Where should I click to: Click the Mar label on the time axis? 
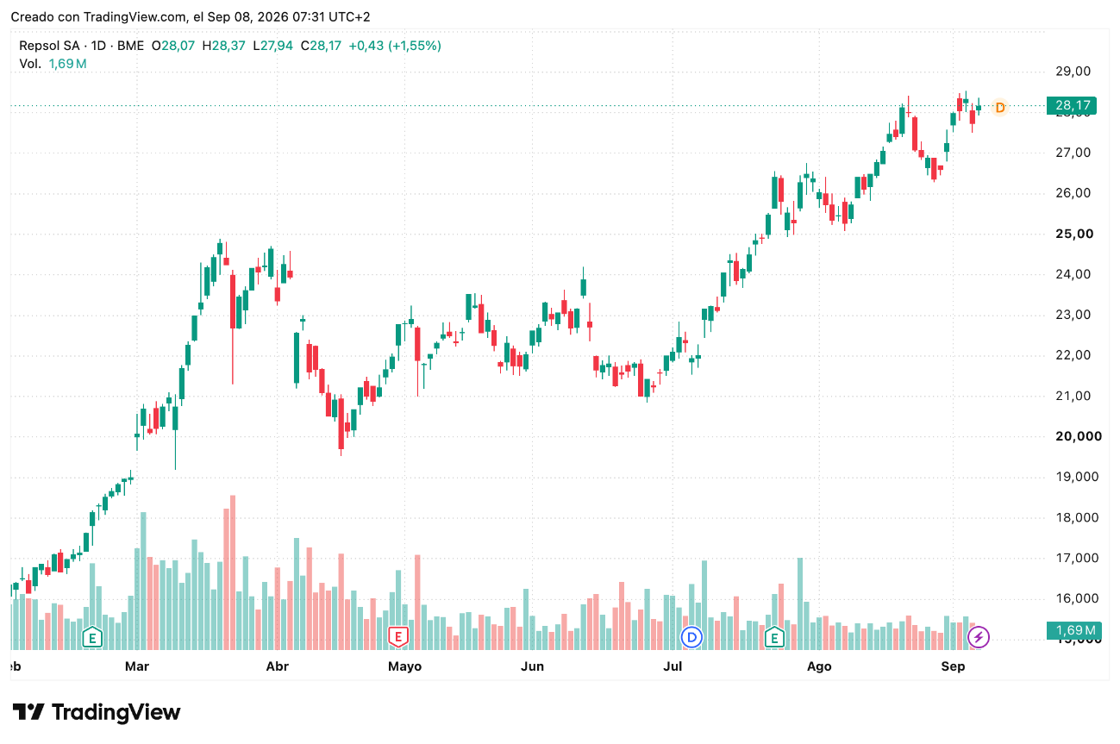137,666
